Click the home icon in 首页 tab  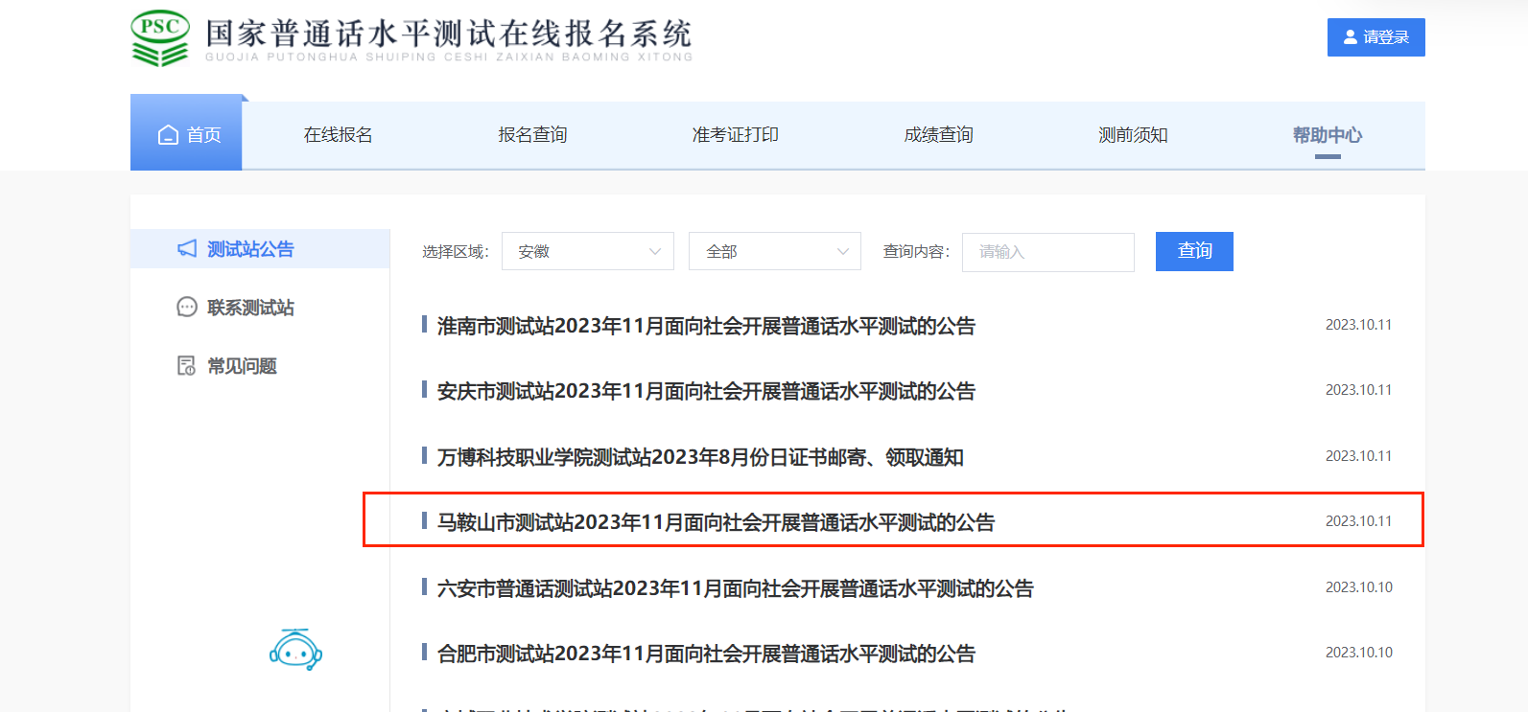click(x=168, y=135)
